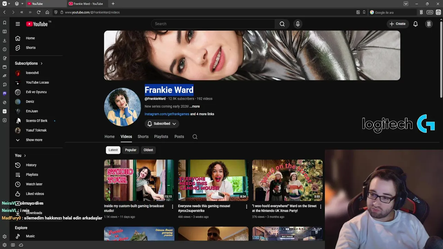Open the channel Shorts tab
Screen dimensions: 443x249
pos(143,137)
